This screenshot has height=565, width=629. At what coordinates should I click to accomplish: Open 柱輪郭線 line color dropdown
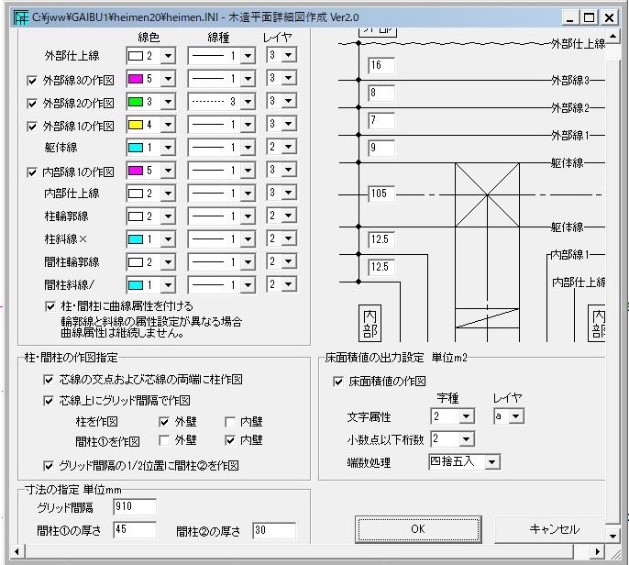click(168, 216)
